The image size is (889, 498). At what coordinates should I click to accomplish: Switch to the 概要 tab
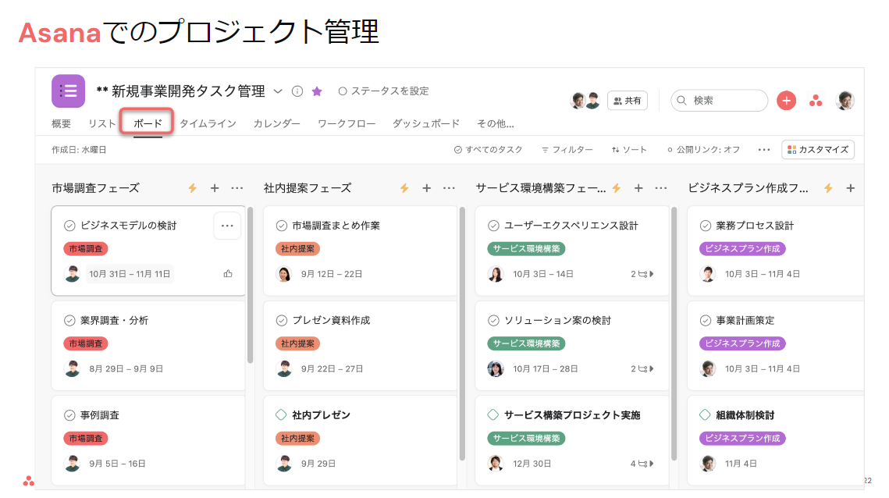(61, 123)
